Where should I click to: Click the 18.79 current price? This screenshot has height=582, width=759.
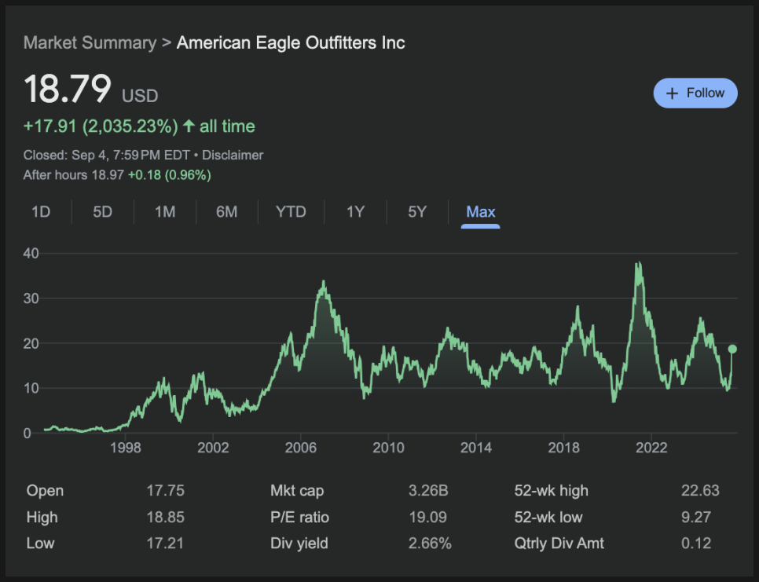pyautogui.click(x=68, y=89)
